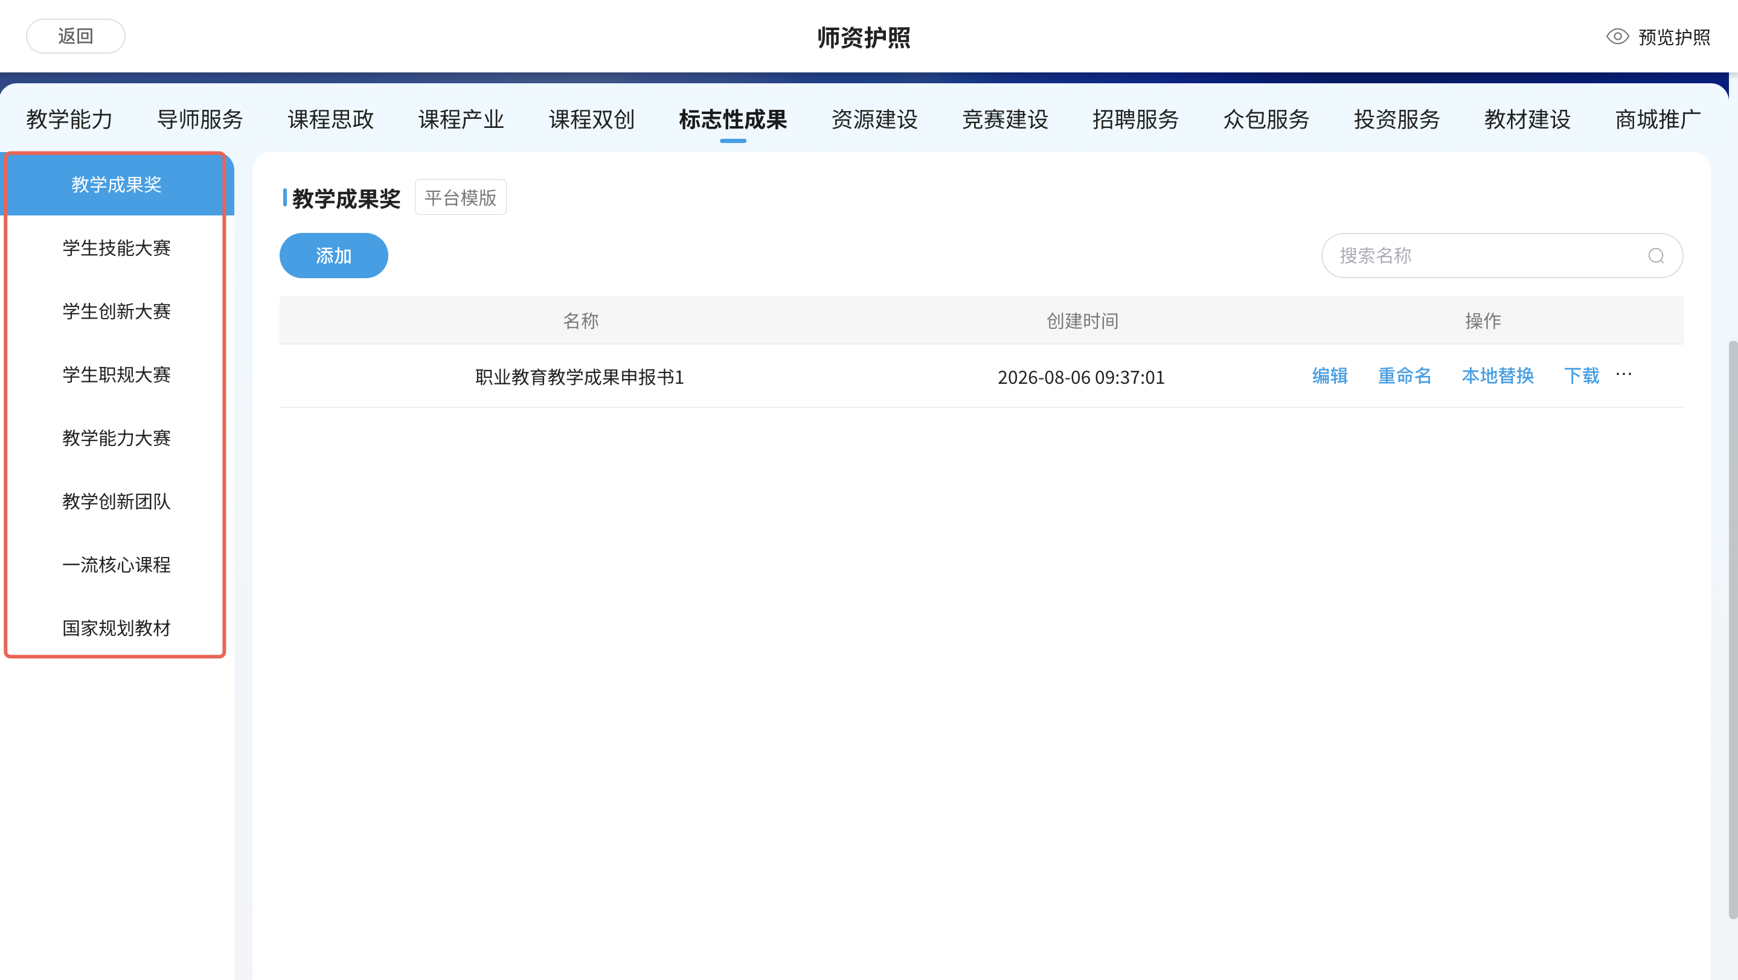Select 学生创新大赛 in the sidebar
The width and height of the screenshot is (1738, 980).
point(117,311)
